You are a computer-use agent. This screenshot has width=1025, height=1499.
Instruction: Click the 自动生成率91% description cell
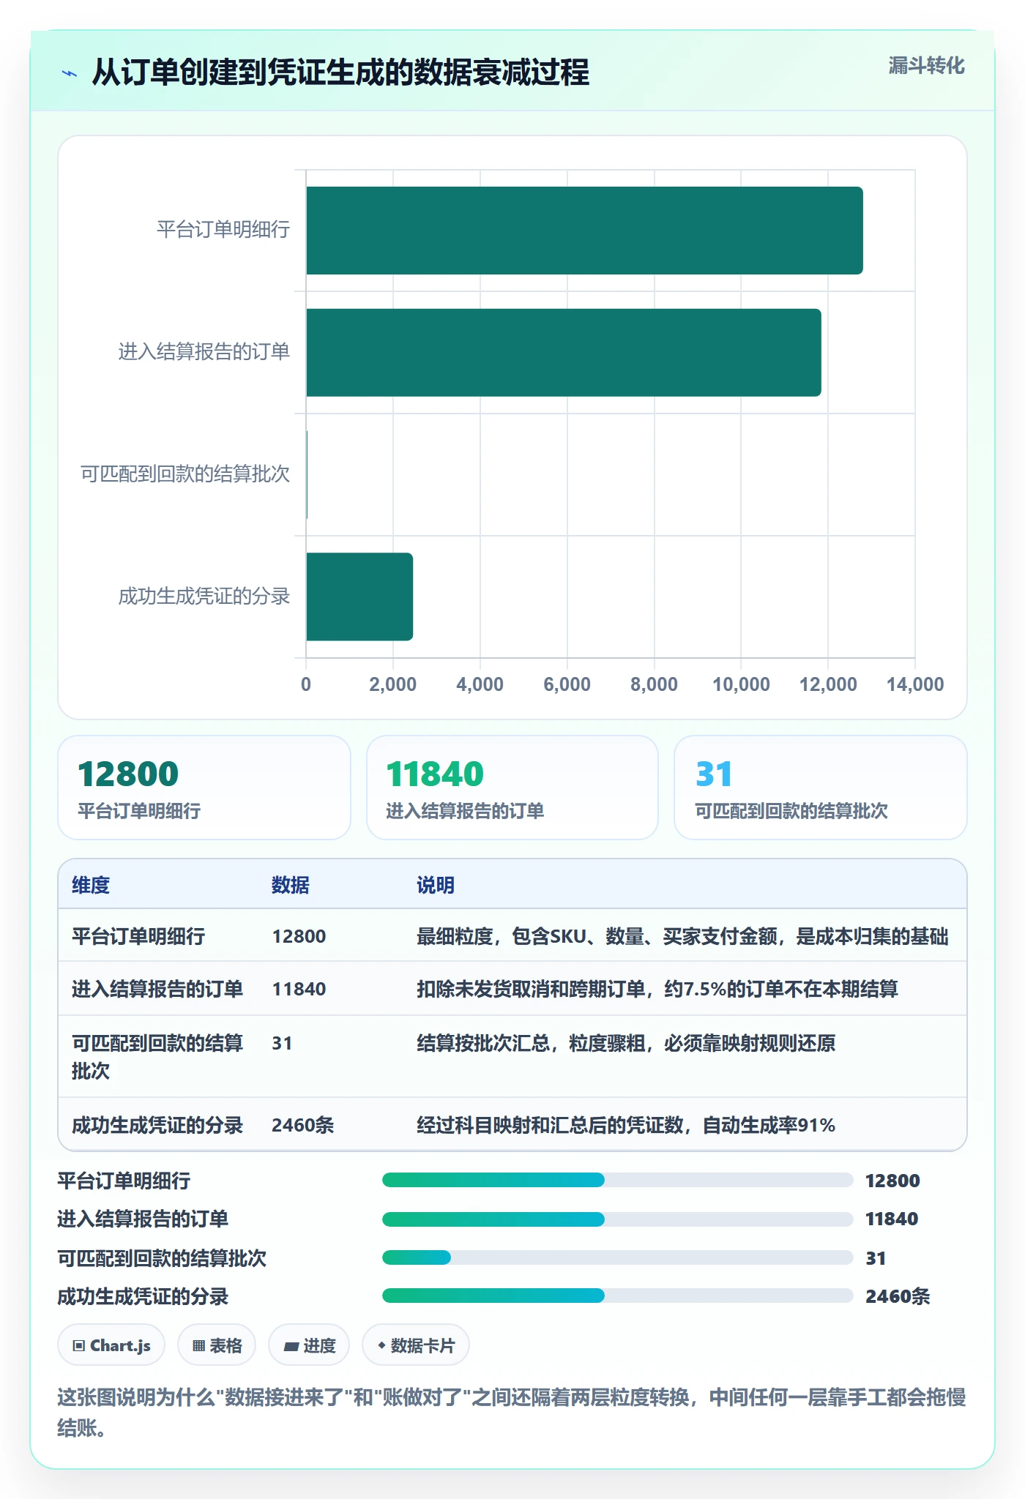pos(626,1125)
